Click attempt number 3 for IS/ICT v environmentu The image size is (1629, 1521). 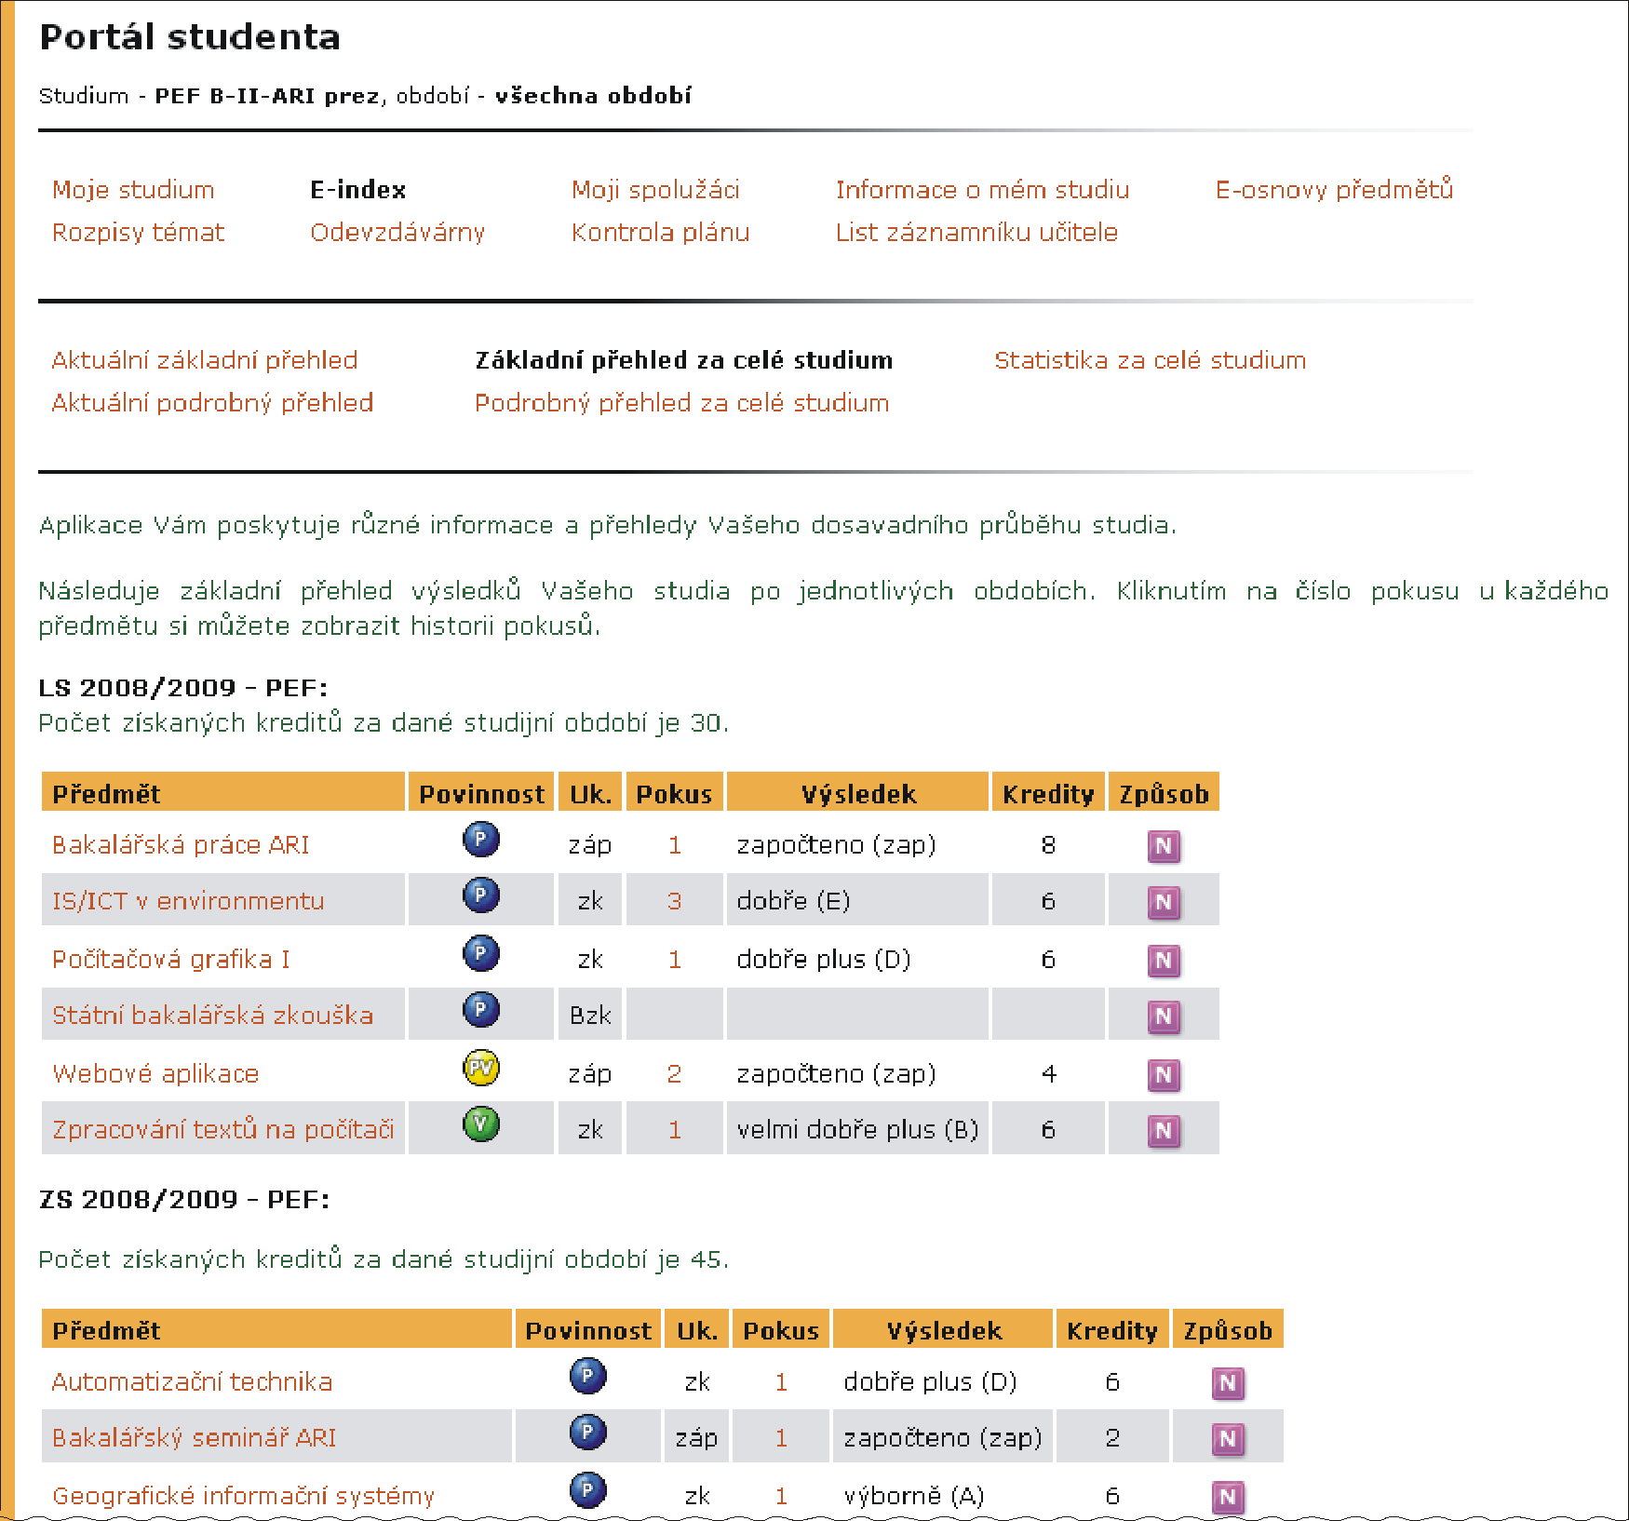pos(675,901)
